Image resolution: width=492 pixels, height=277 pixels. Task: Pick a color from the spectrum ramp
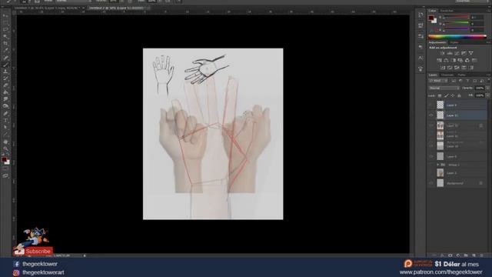pos(457,37)
